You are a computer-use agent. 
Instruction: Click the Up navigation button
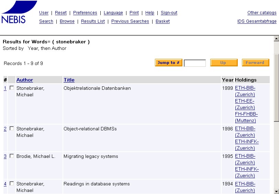(224, 63)
